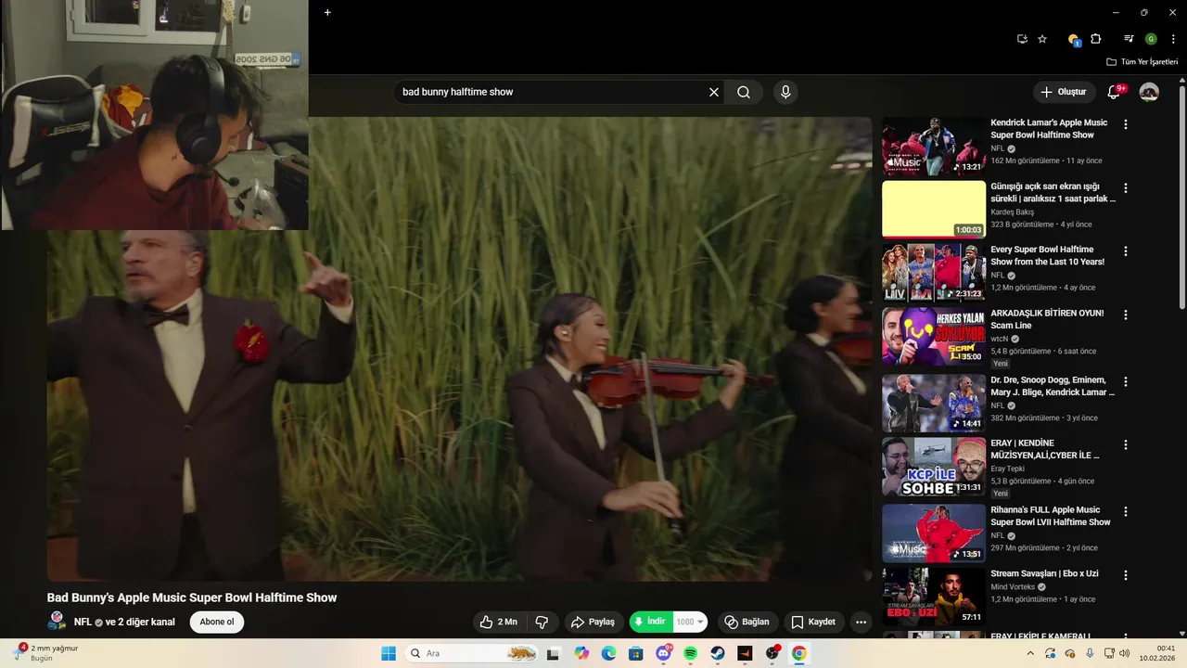Open YouTube notifications bell
The image size is (1187, 668).
click(x=1115, y=92)
